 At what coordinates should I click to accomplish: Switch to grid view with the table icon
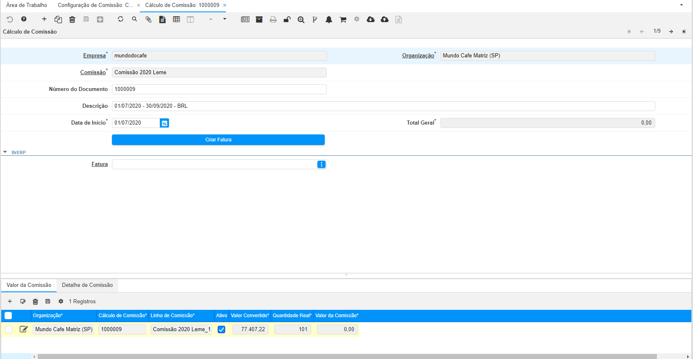(176, 19)
